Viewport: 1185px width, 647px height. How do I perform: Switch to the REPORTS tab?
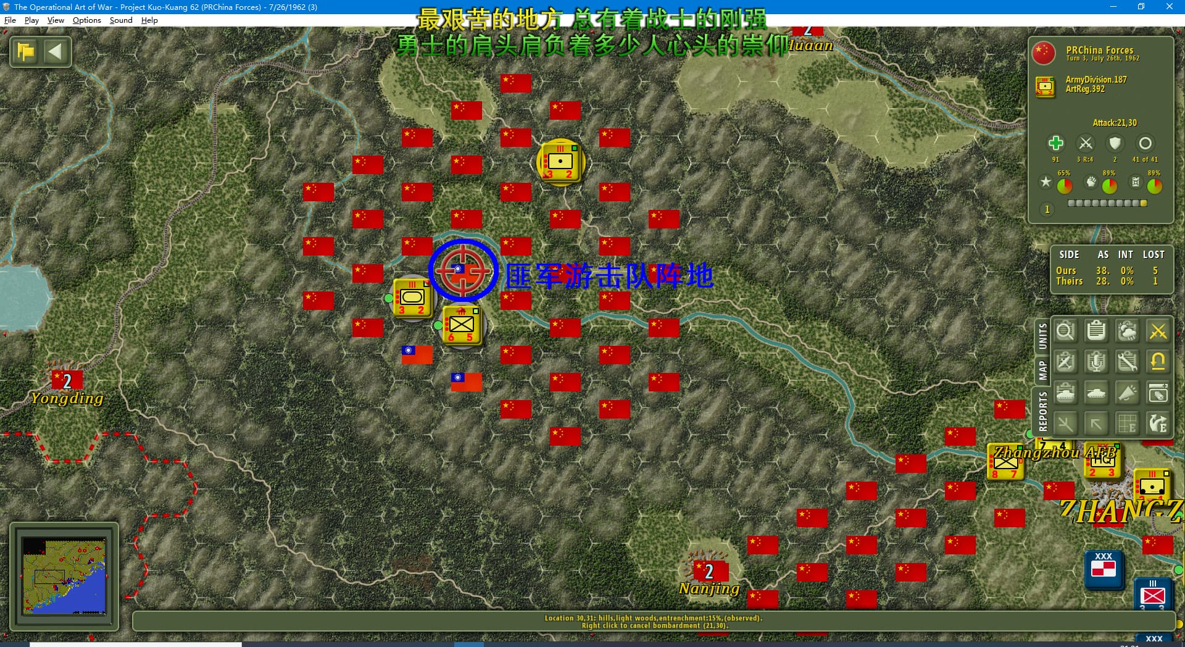point(1043,411)
